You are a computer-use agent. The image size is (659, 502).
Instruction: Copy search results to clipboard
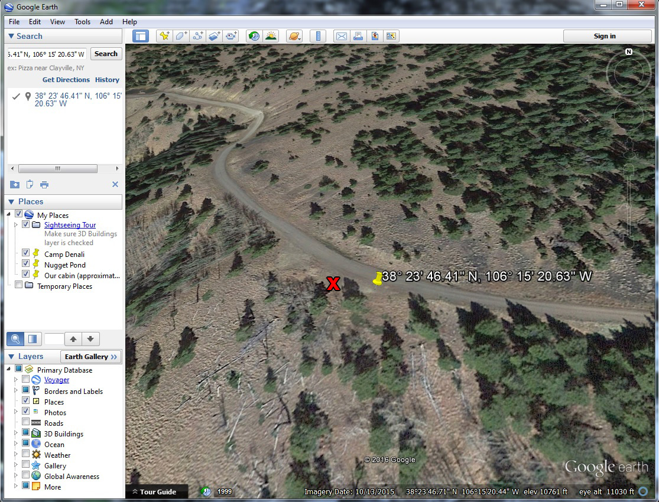[30, 184]
